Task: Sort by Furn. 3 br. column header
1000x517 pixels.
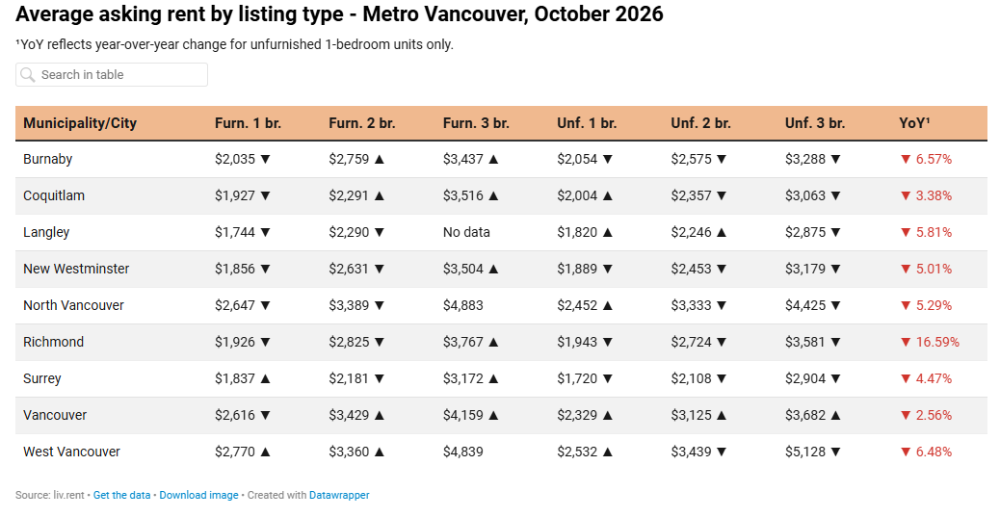Action: coord(477,123)
